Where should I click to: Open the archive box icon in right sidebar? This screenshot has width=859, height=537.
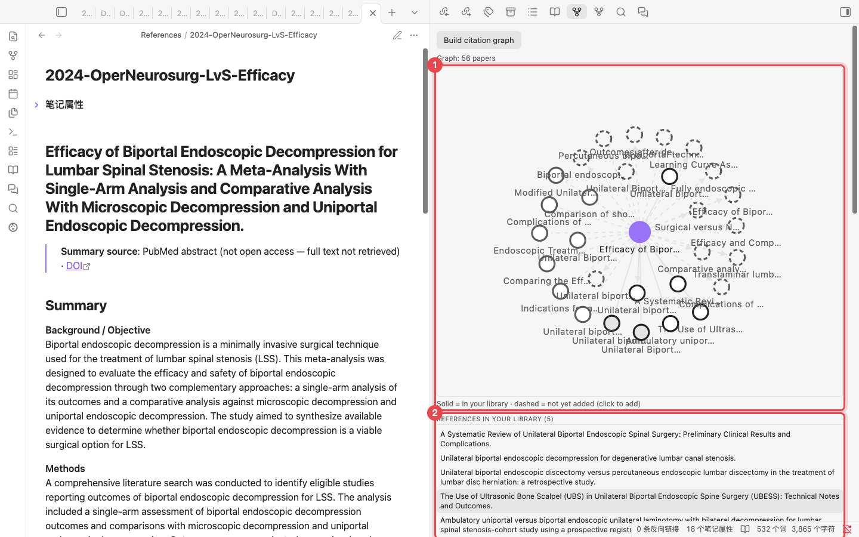pos(511,12)
